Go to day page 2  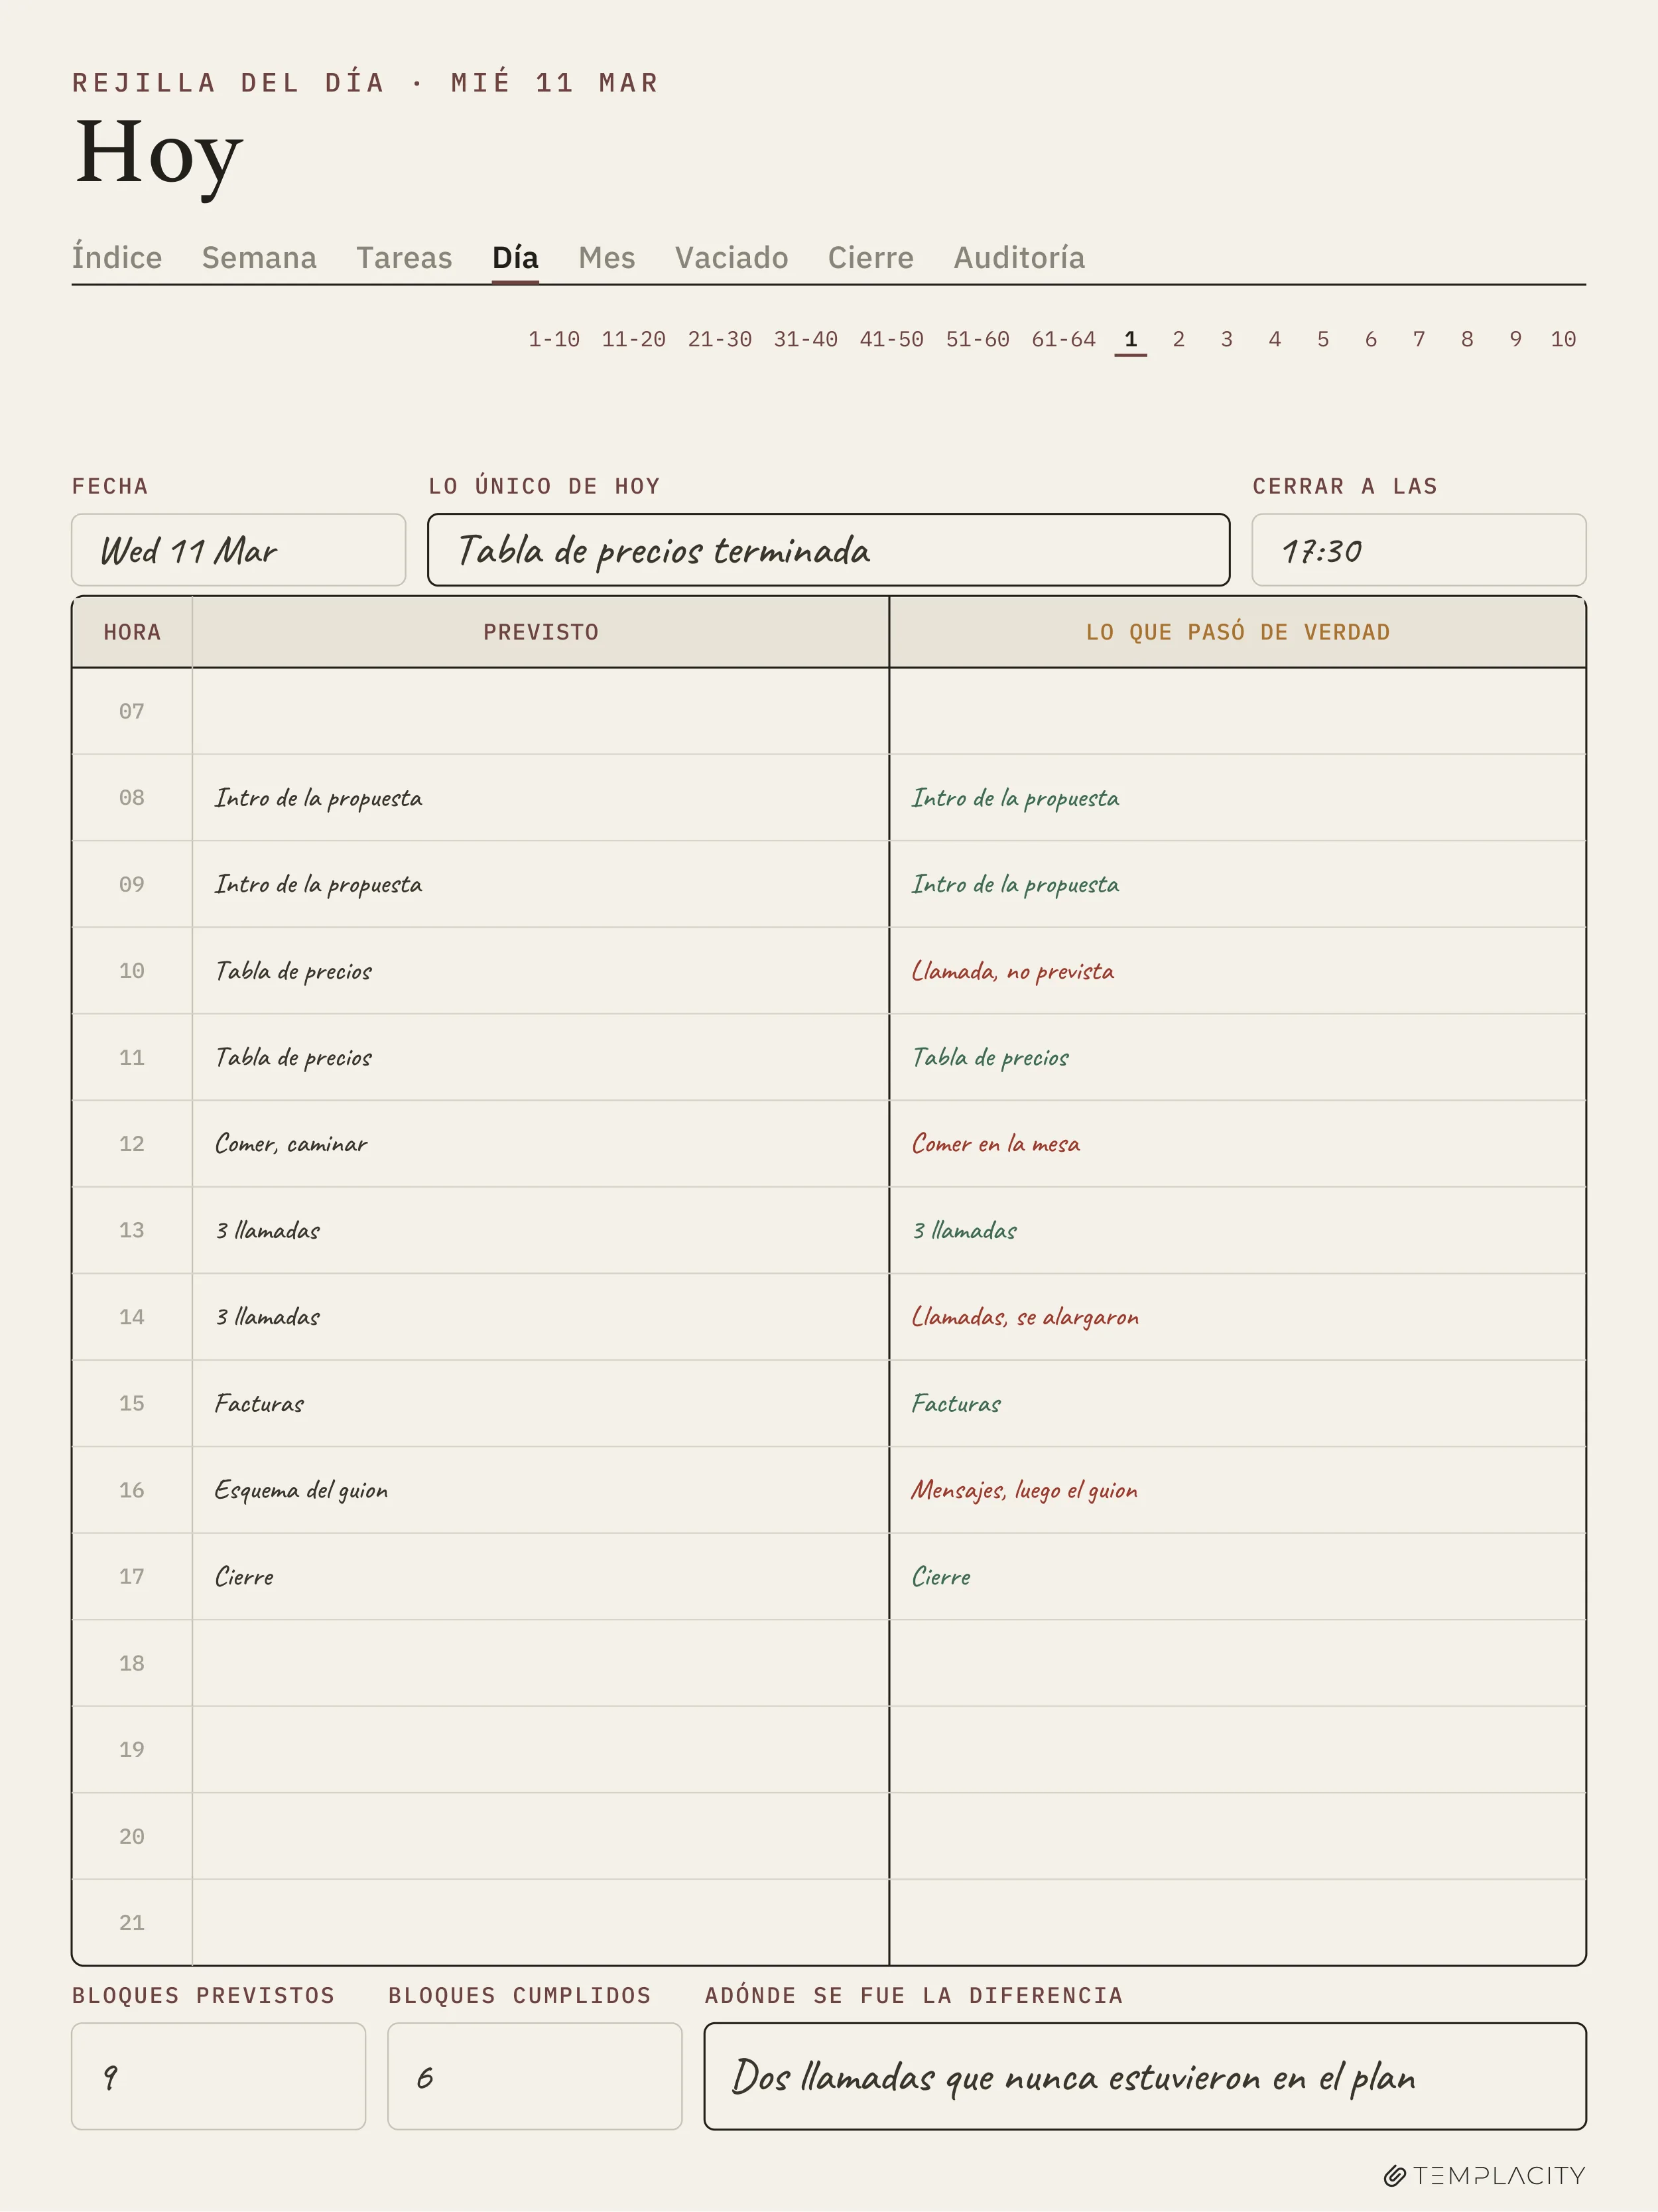point(1179,339)
